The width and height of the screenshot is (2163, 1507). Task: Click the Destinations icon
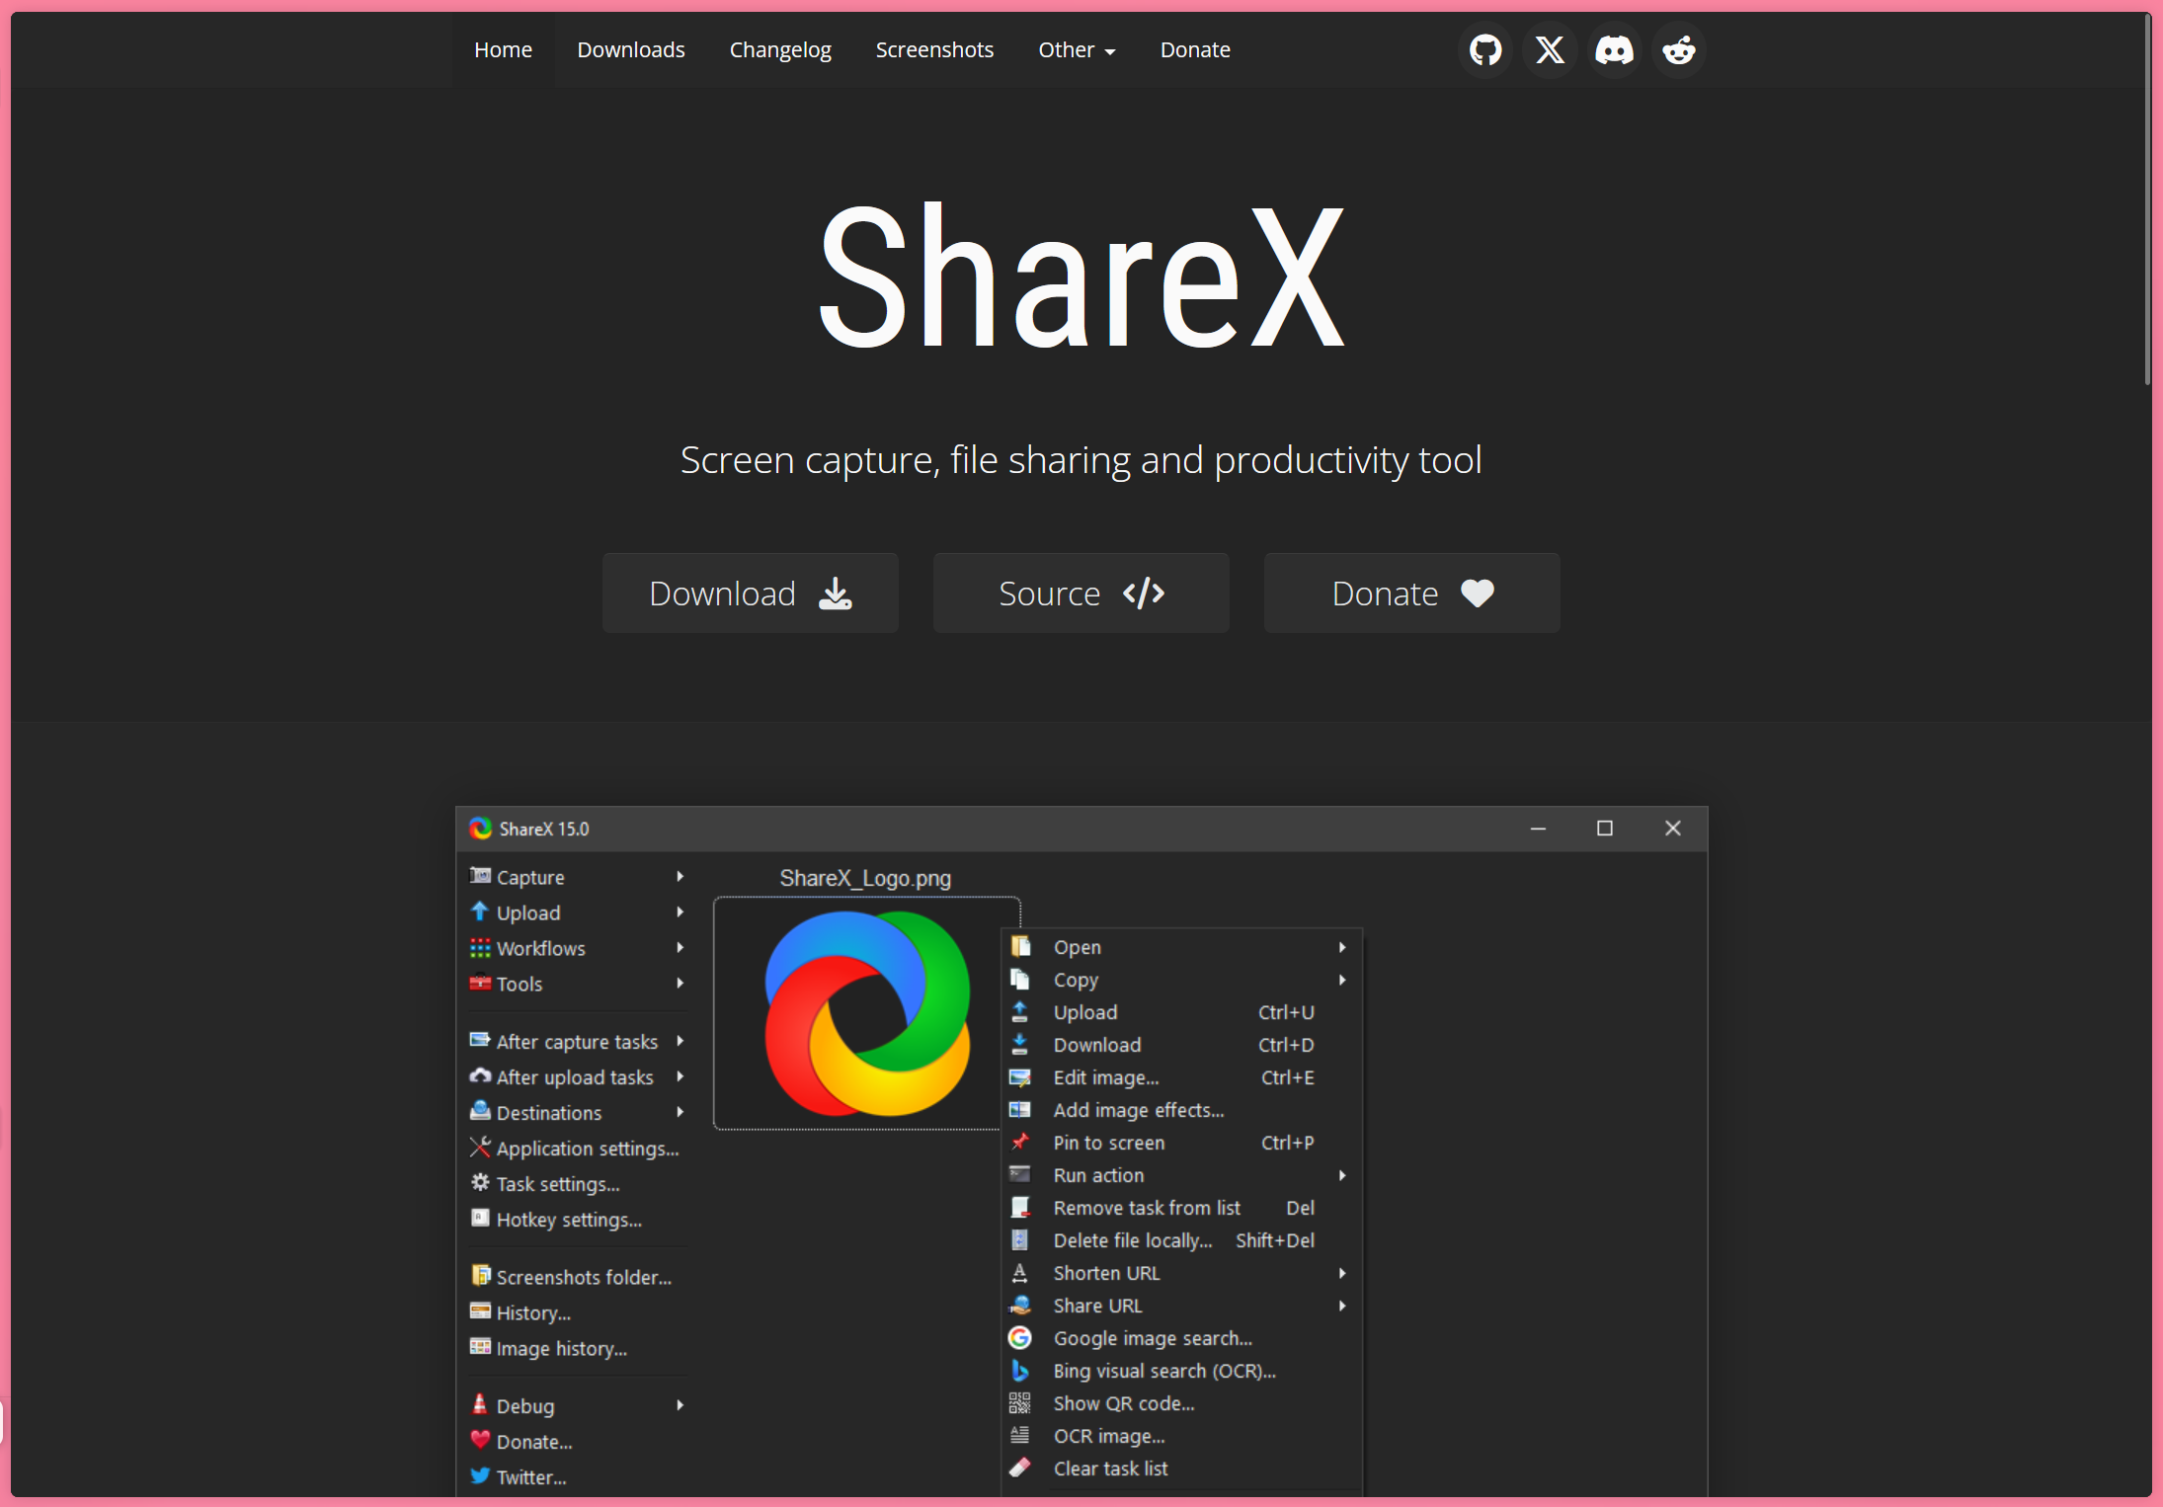coord(480,1112)
